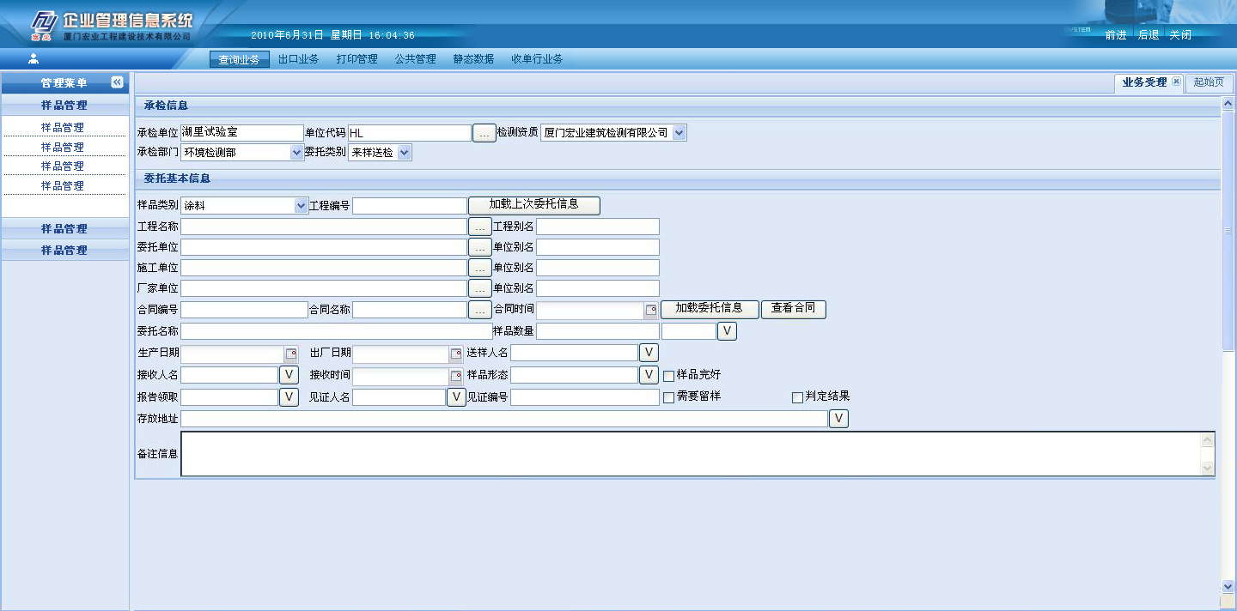The image size is (1237, 611).
Task: Click the V button next to 报告领取
Action: pyautogui.click(x=289, y=397)
